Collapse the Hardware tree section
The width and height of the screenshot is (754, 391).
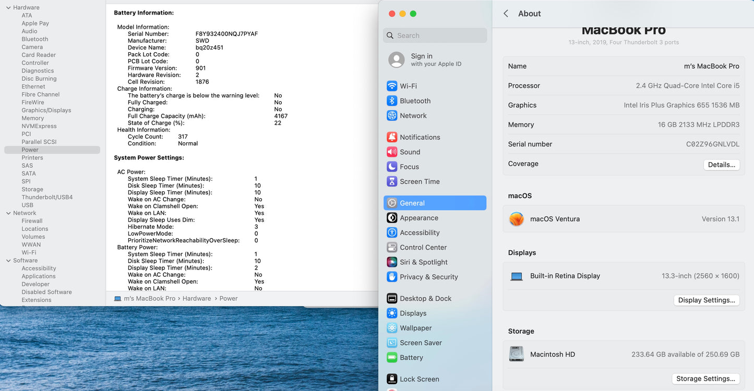click(x=8, y=8)
